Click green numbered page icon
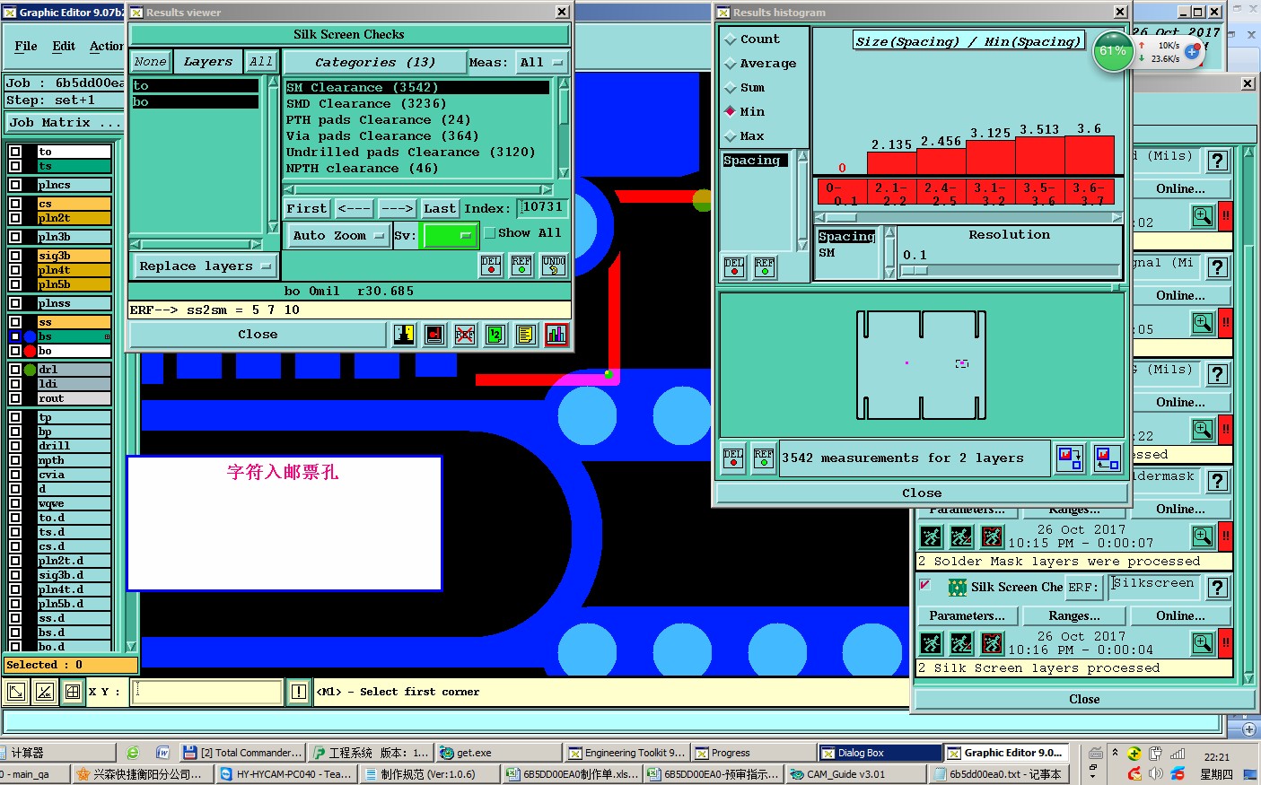The height and width of the screenshot is (785, 1261). click(495, 335)
